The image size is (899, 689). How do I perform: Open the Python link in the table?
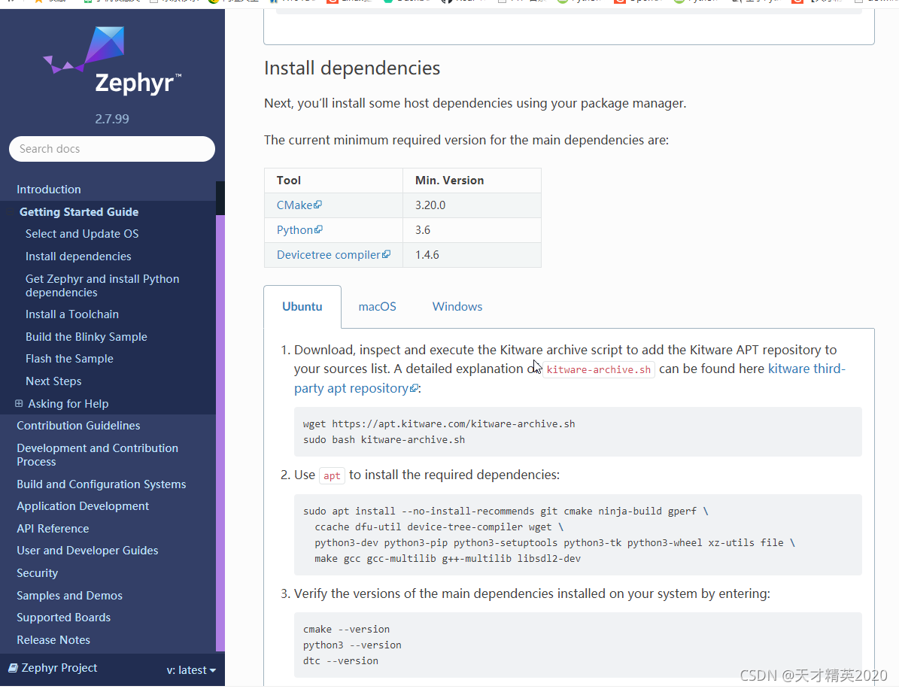coord(295,230)
